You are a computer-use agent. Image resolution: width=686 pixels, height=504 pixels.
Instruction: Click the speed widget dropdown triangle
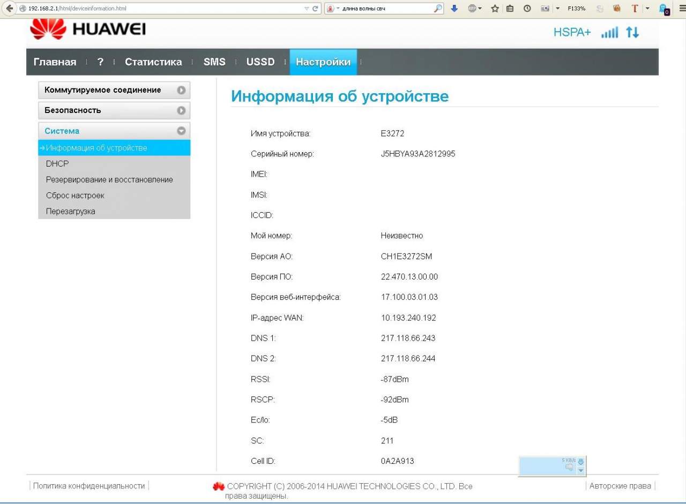click(580, 470)
